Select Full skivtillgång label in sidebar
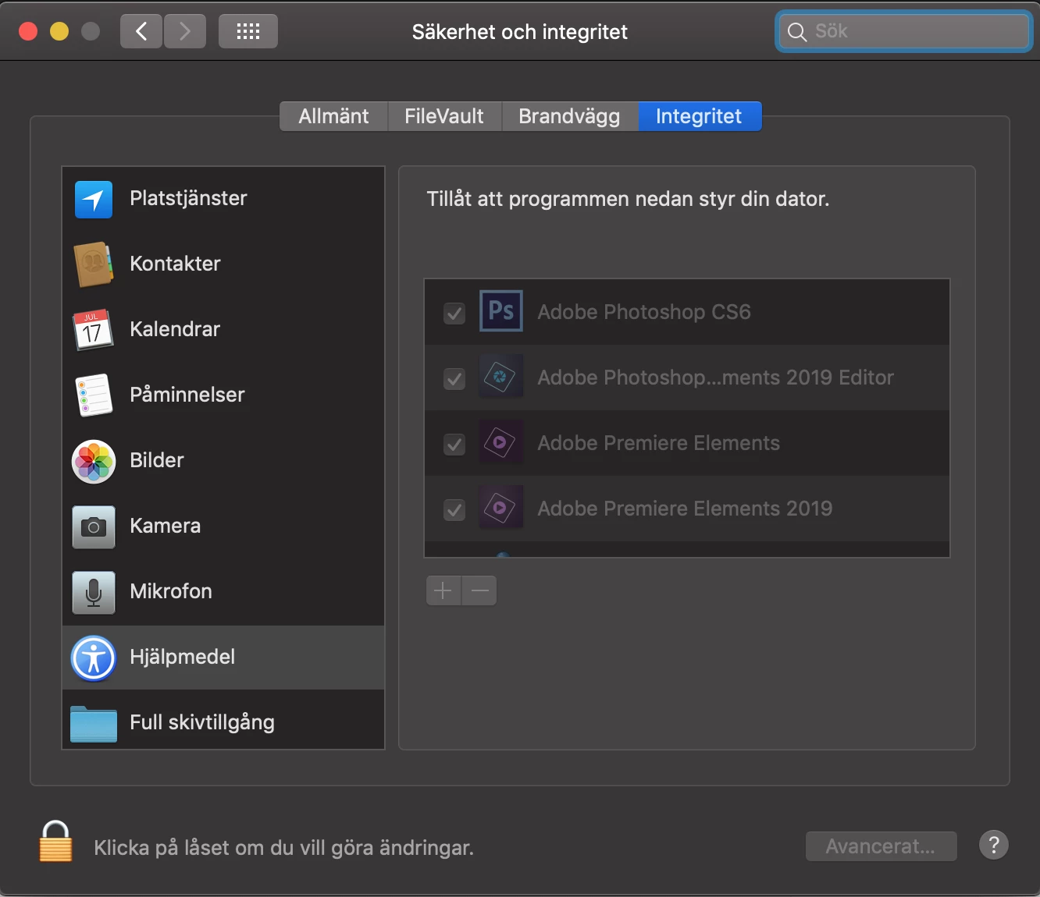The height and width of the screenshot is (897, 1040). pos(202,722)
